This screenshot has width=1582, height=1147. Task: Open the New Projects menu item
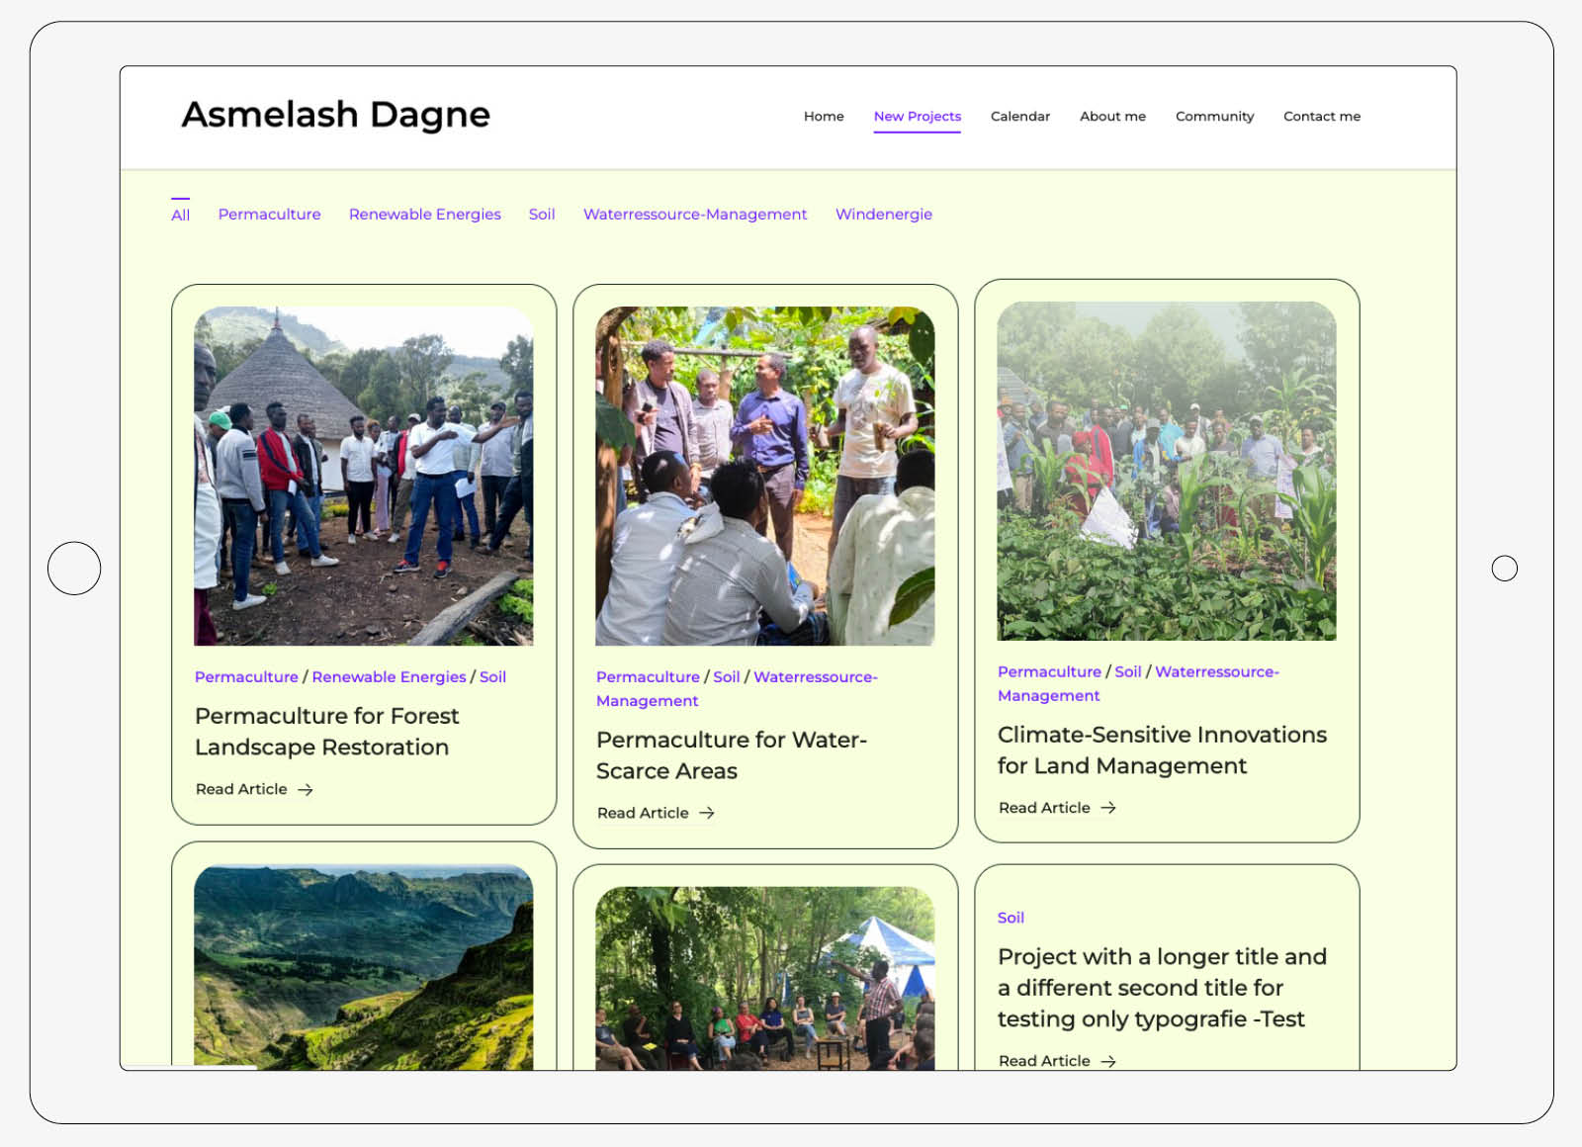(x=918, y=116)
